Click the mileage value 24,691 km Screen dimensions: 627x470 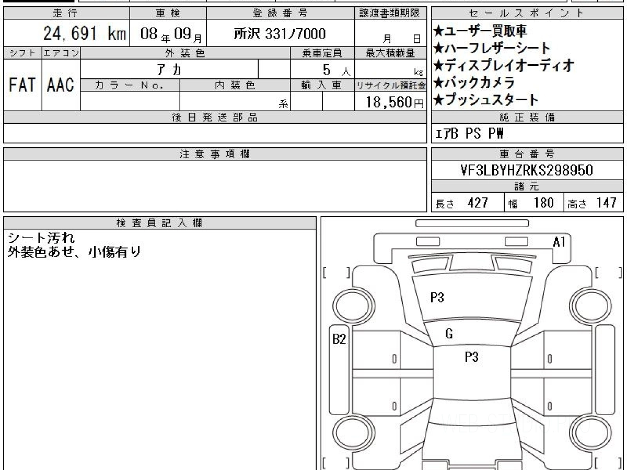pyautogui.click(x=85, y=34)
